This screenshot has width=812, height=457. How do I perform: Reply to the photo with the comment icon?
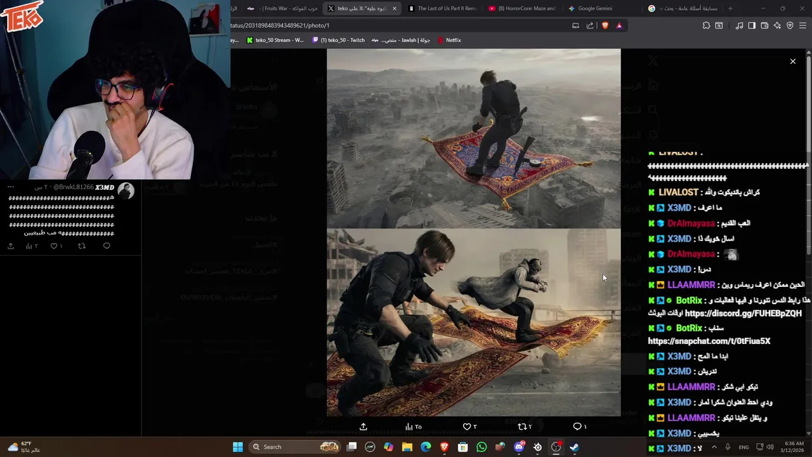[577, 427]
